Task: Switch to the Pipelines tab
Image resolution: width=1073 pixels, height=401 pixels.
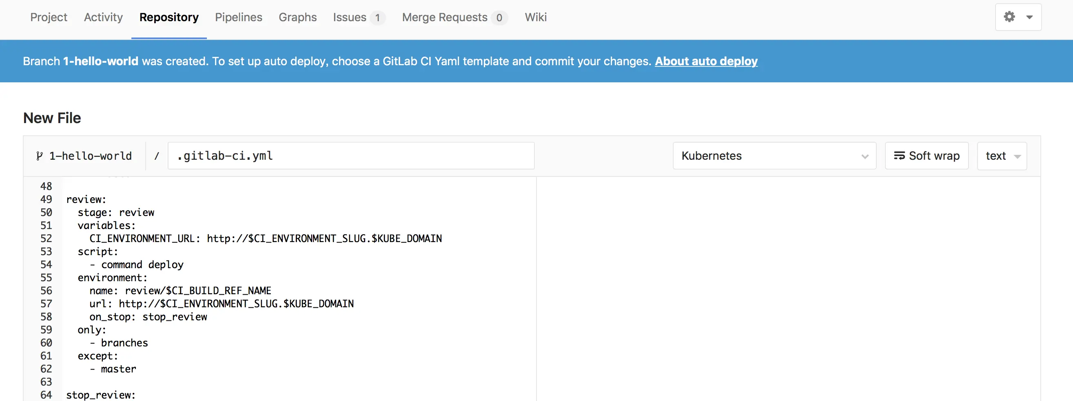Action: (x=238, y=17)
